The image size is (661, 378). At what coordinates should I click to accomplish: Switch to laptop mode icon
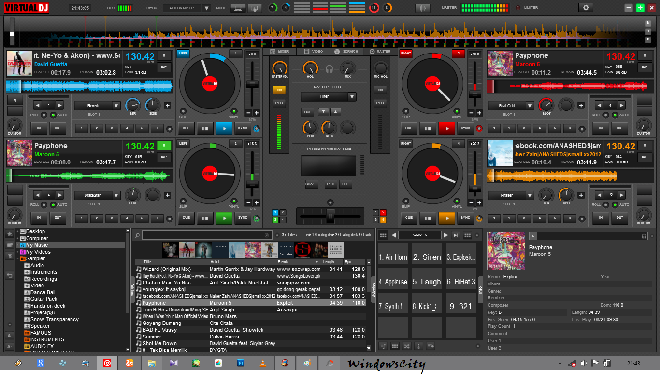tap(237, 8)
